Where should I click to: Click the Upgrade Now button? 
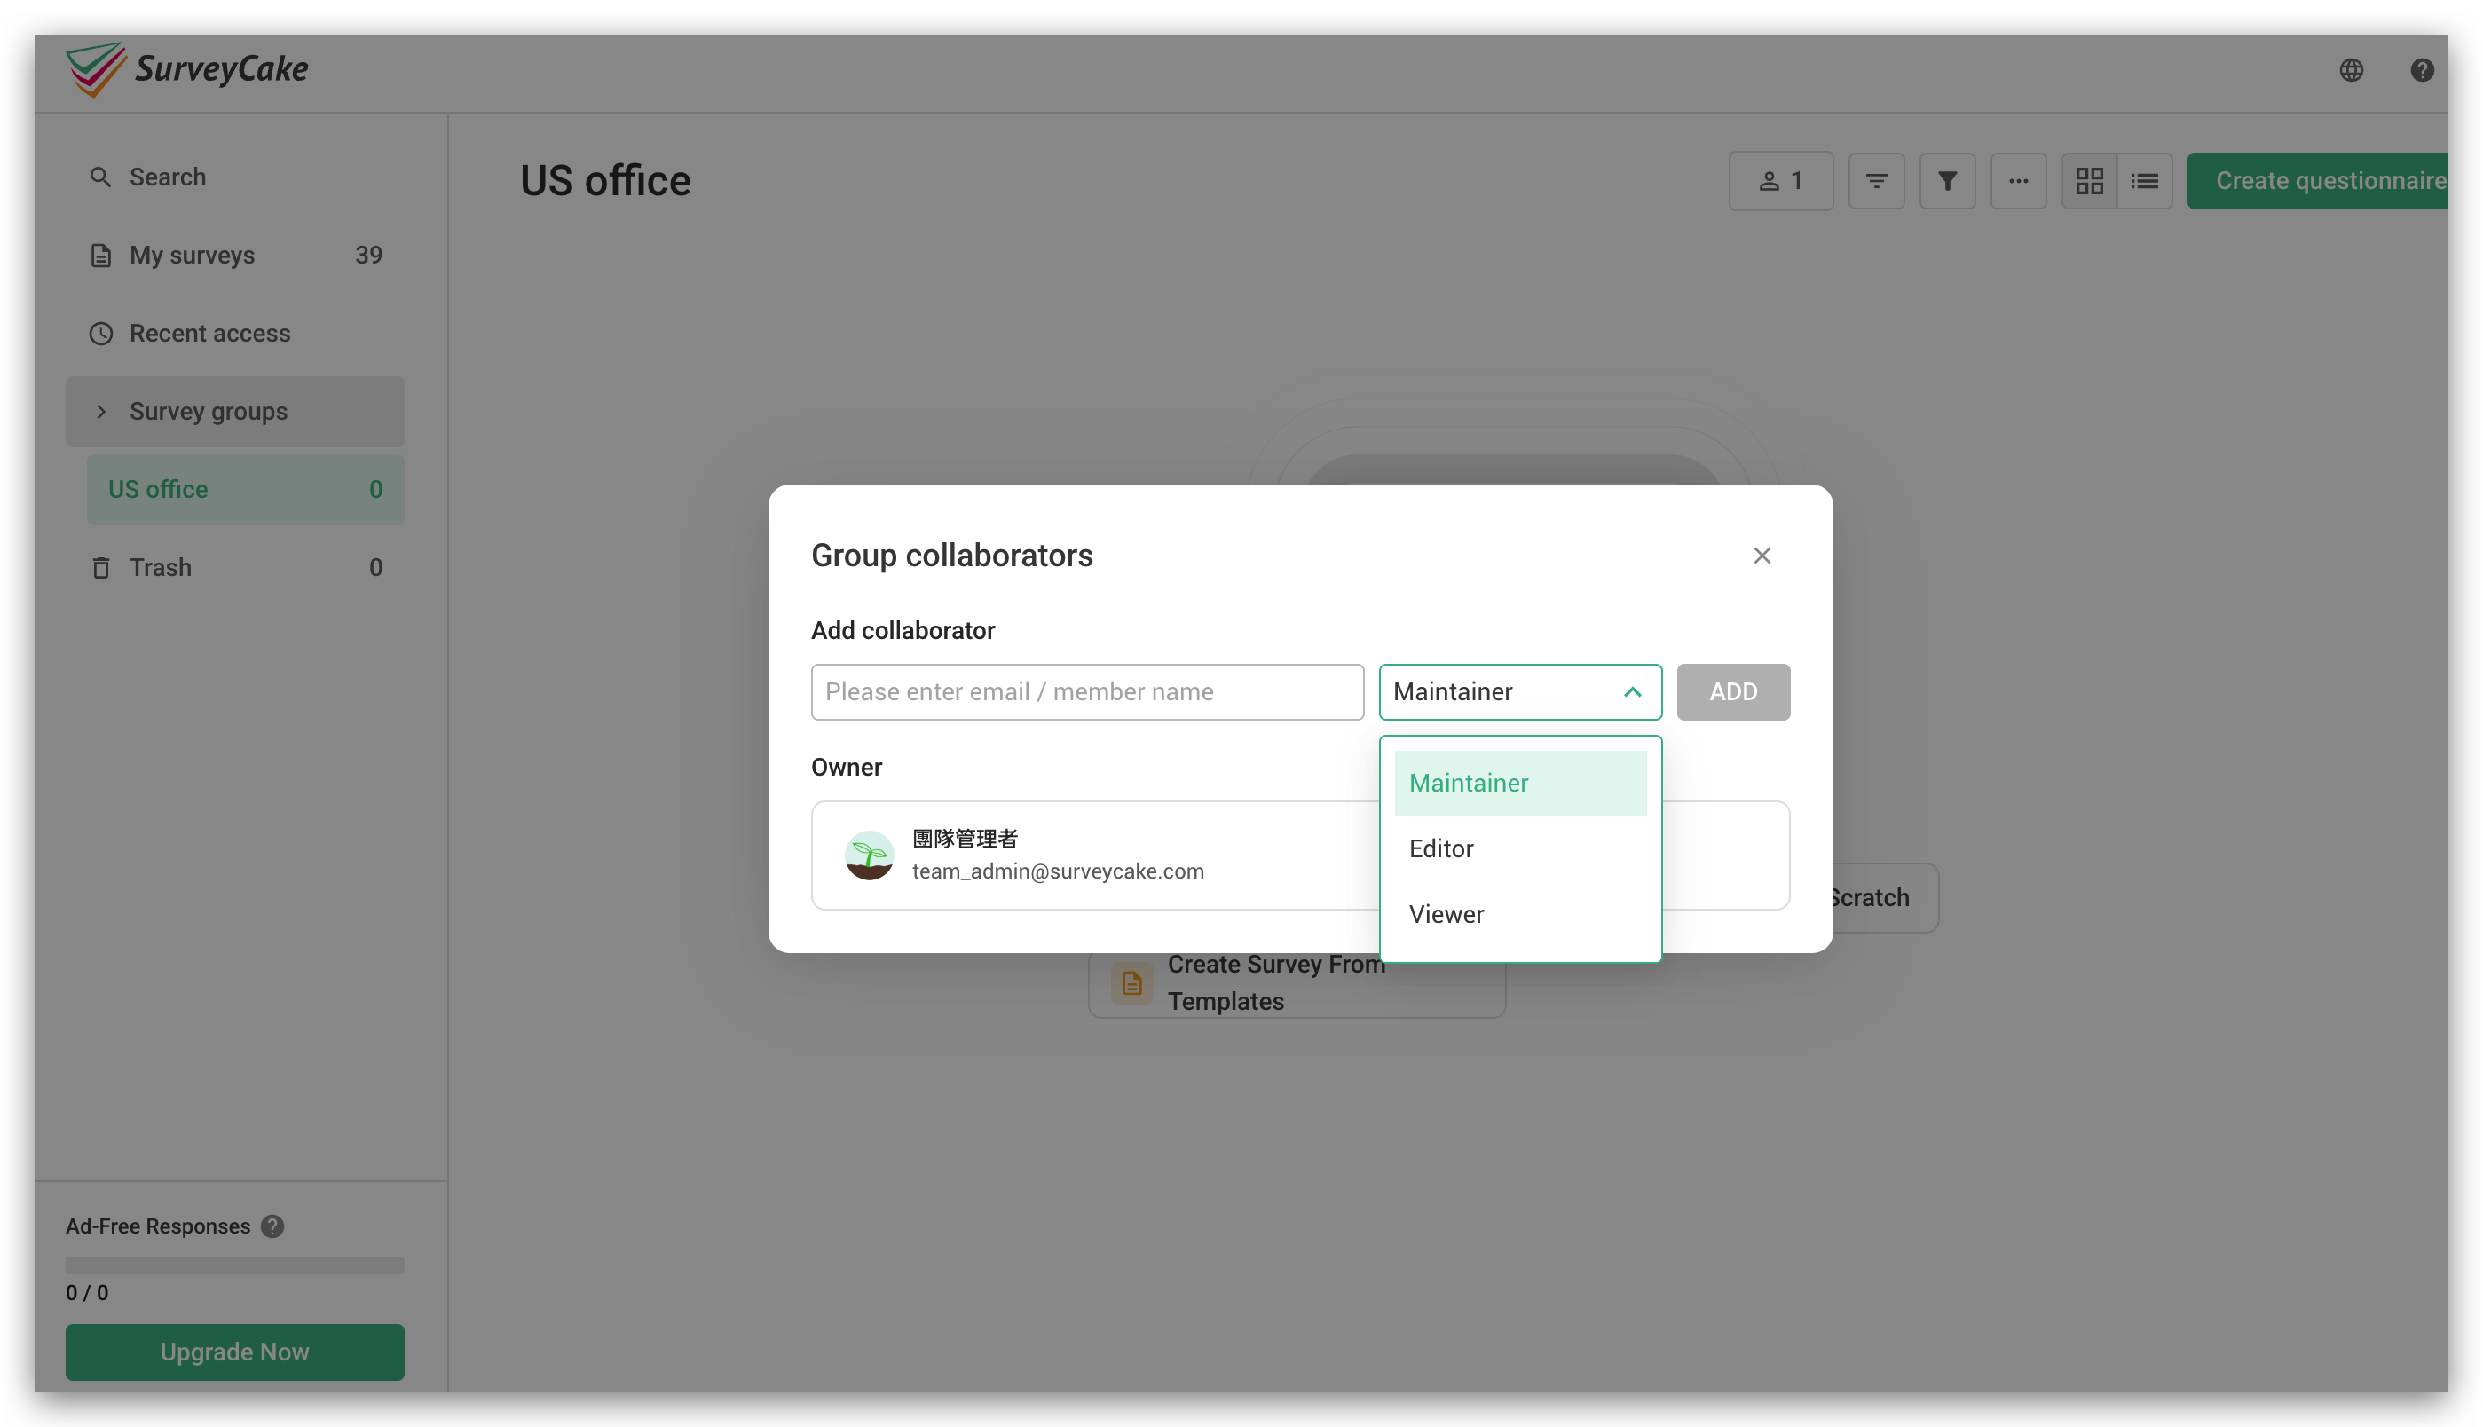[234, 1352]
